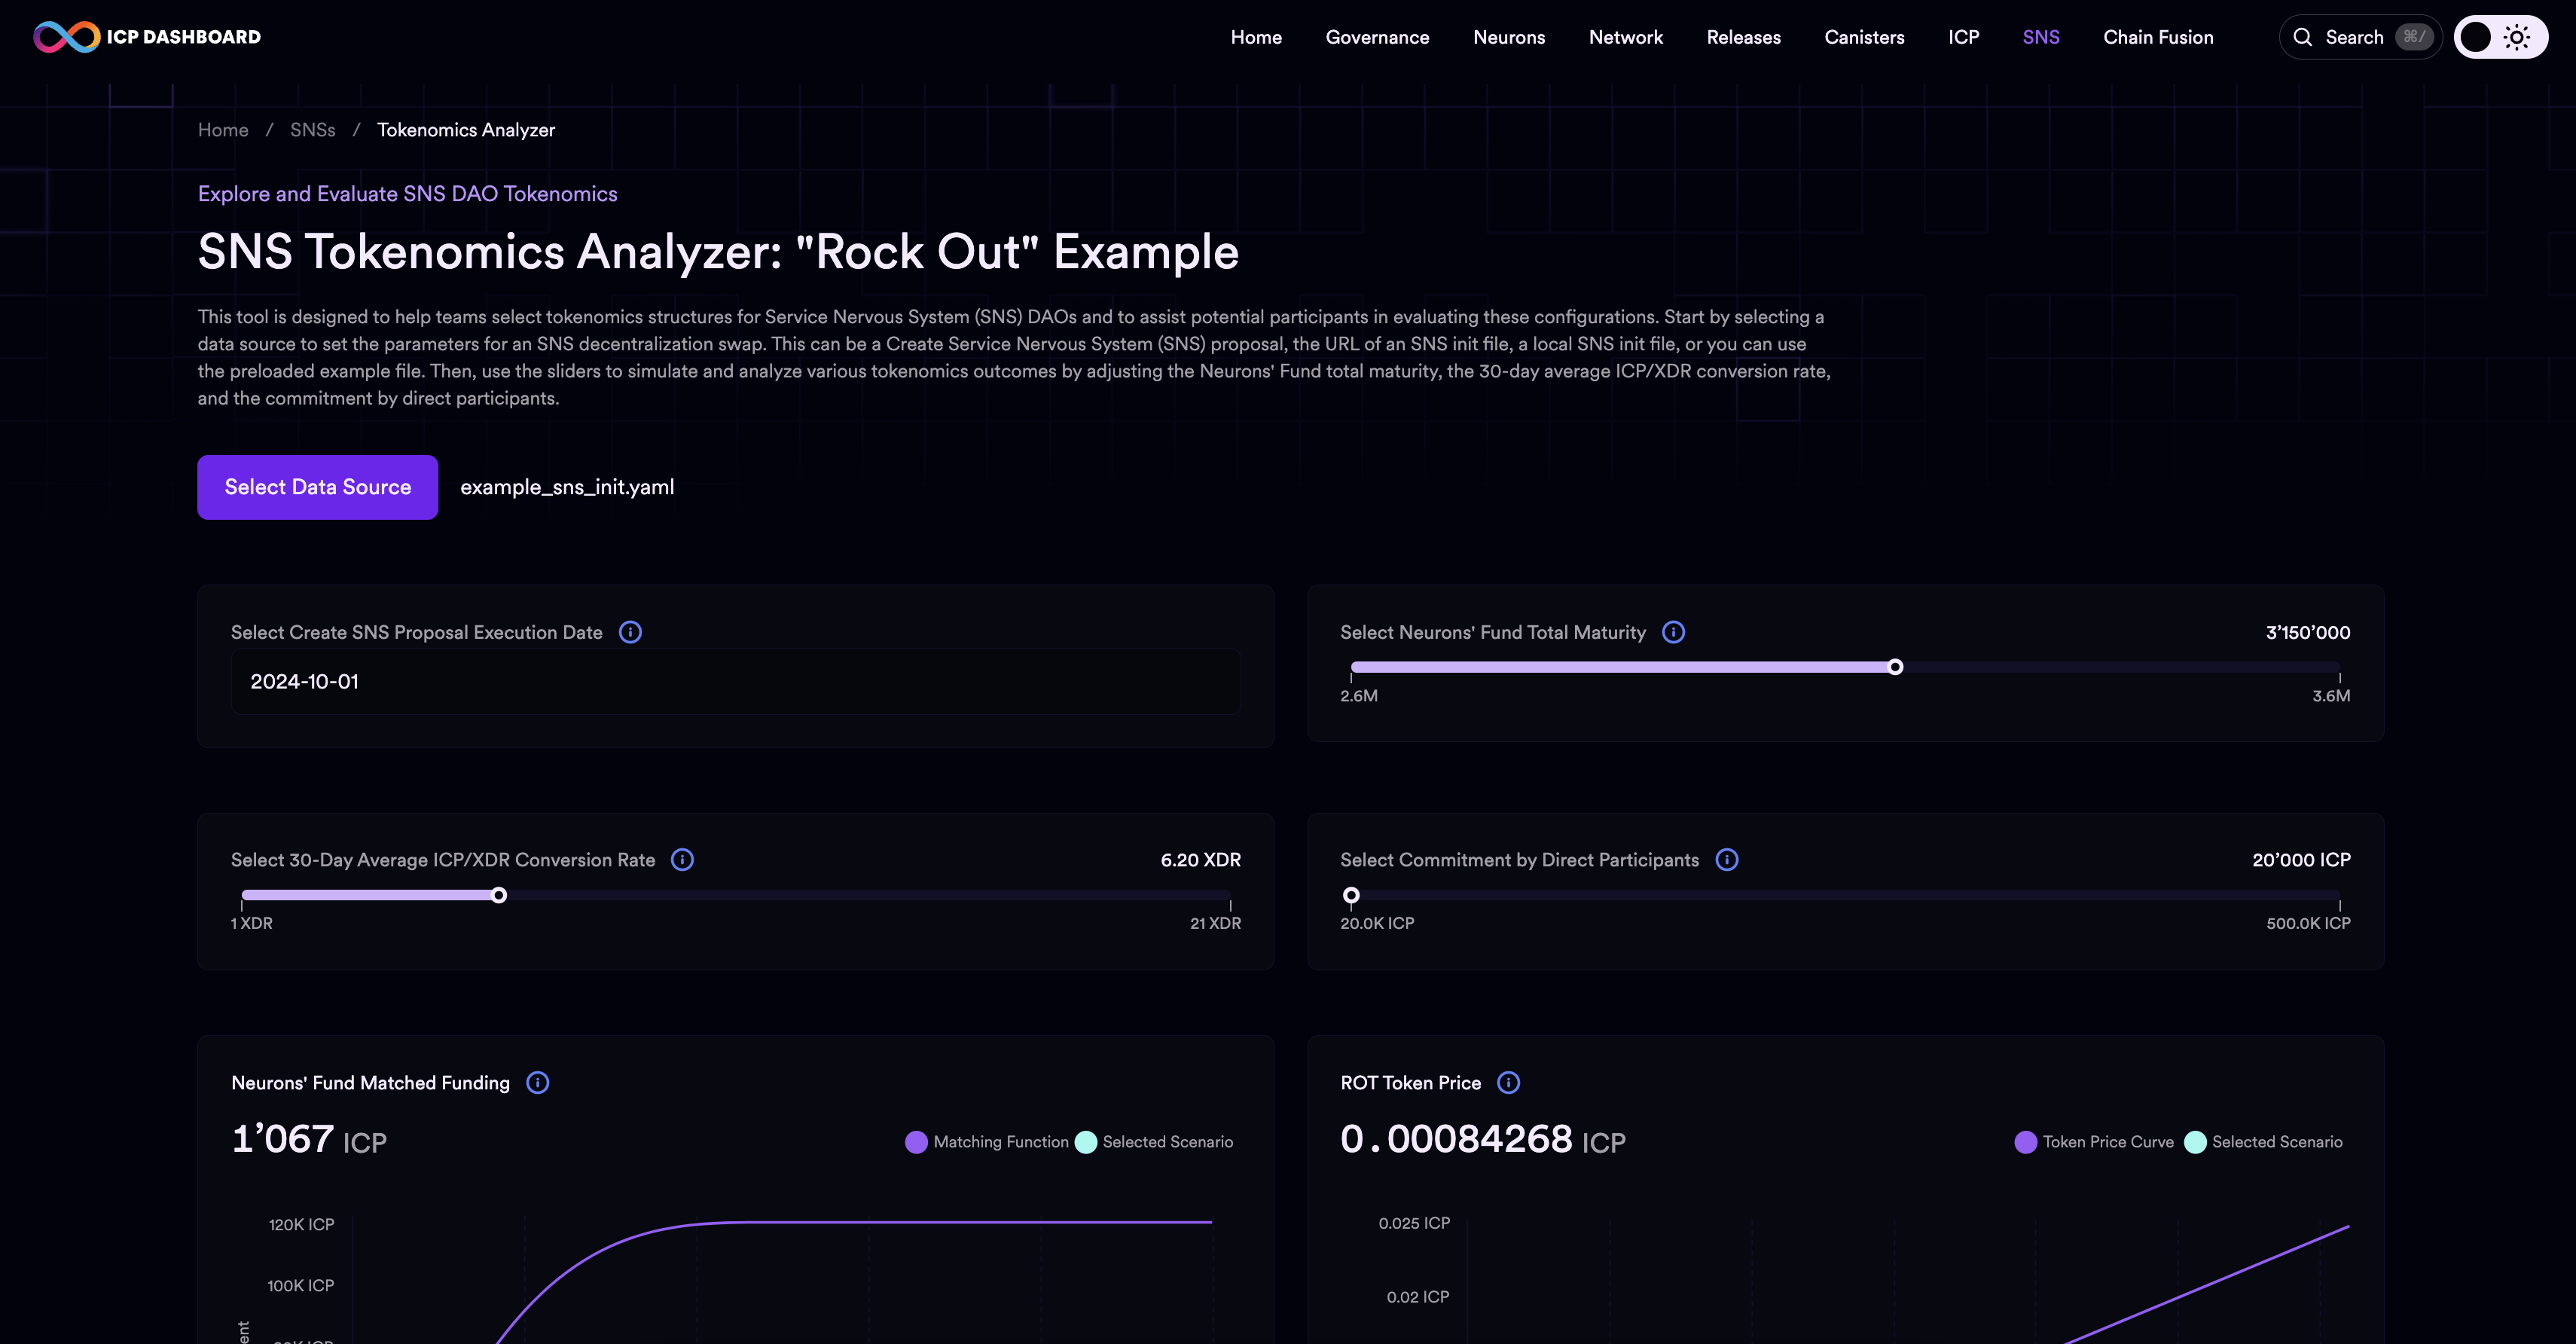Click 'Explore and Evaluate SNS DAO Tokenomics' subtitle
The height and width of the screenshot is (1344, 2576).
pos(407,194)
